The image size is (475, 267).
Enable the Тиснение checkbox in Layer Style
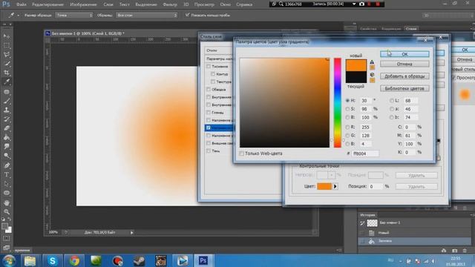click(x=209, y=66)
